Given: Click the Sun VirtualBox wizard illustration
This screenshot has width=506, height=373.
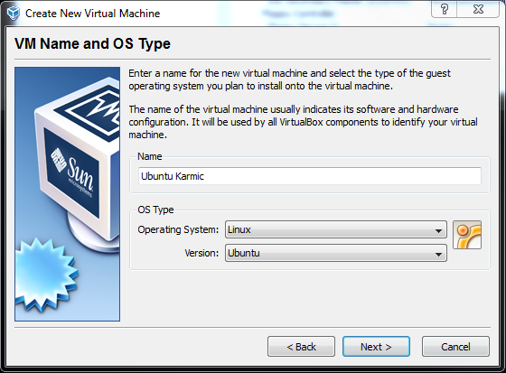Looking at the screenshot, I should pyautogui.click(x=67, y=194).
